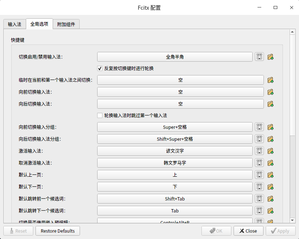Click folder-plus icon in 默认跳转前一个候选词 row
Viewport: 299px width, 239px height.
pos(270,199)
